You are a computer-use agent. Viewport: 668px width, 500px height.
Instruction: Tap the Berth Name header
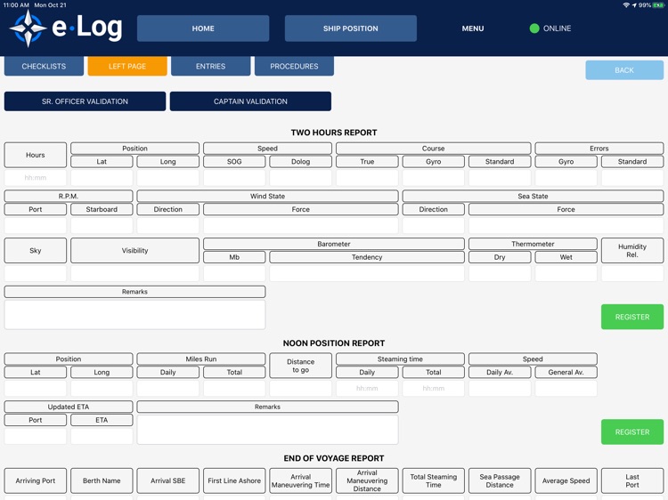[x=102, y=480]
